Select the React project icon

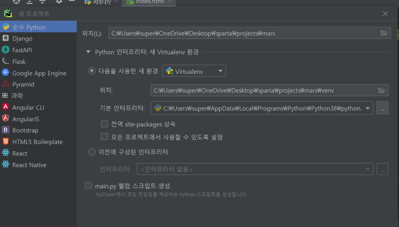(x=6, y=153)
